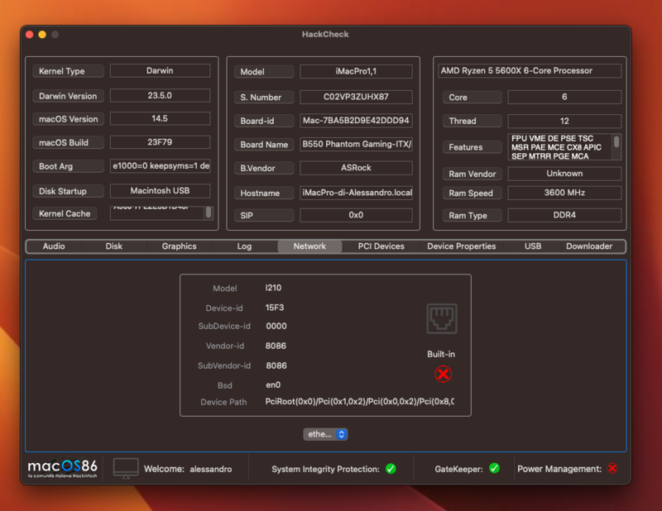Click the GateKeeper green checkmark
This screenshot has height=511, width=662.
click(x=494, y=468)
